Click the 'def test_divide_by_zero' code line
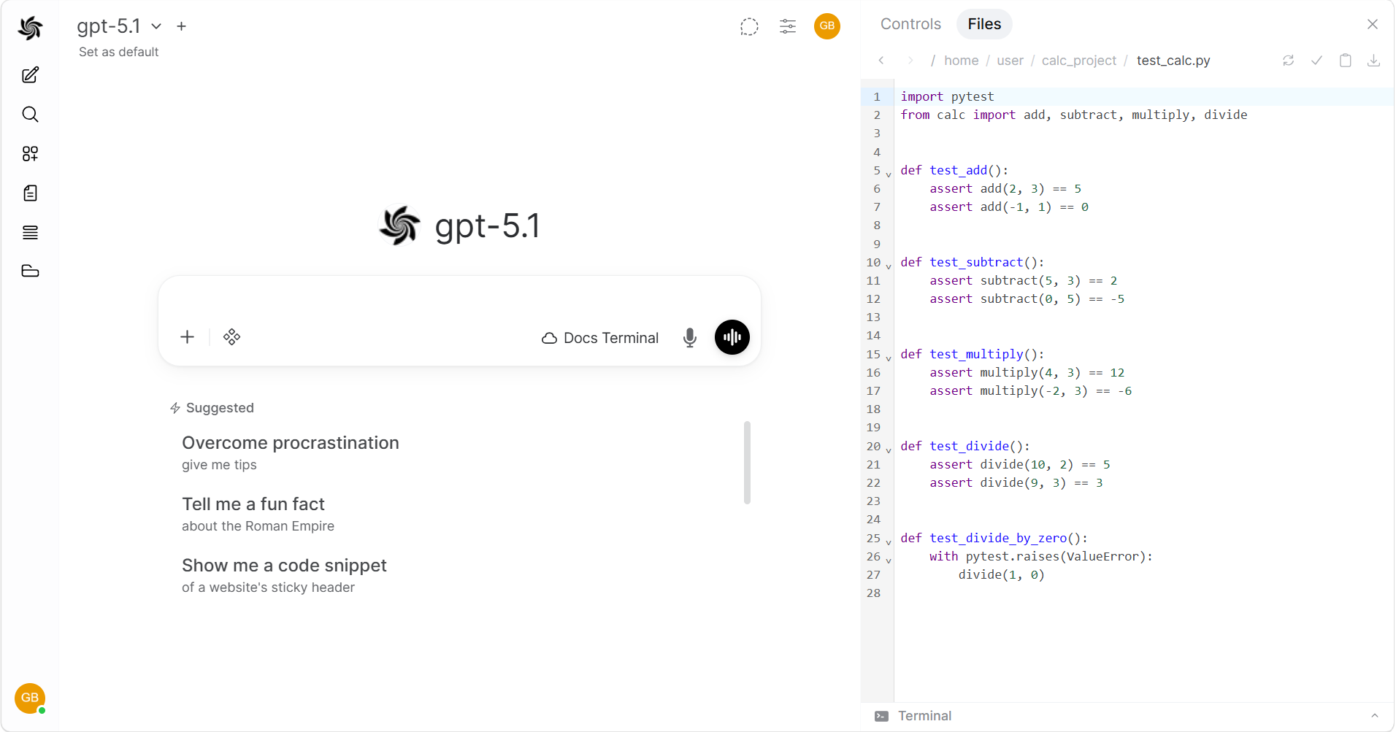Screen dimensions: 1396x732 click(x=994, y=538)
